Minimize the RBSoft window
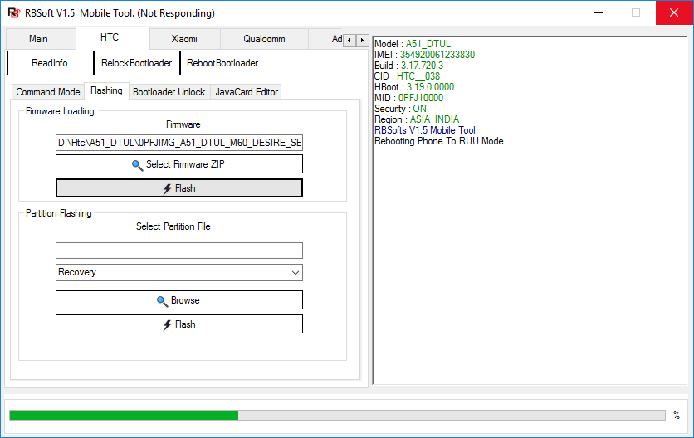Viewport: 694px width, 438px height. [599, 12]
